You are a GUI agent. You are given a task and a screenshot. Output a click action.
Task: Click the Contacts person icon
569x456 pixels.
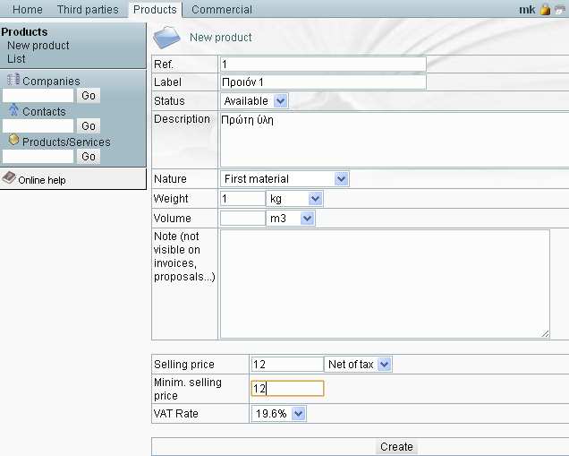13,109
